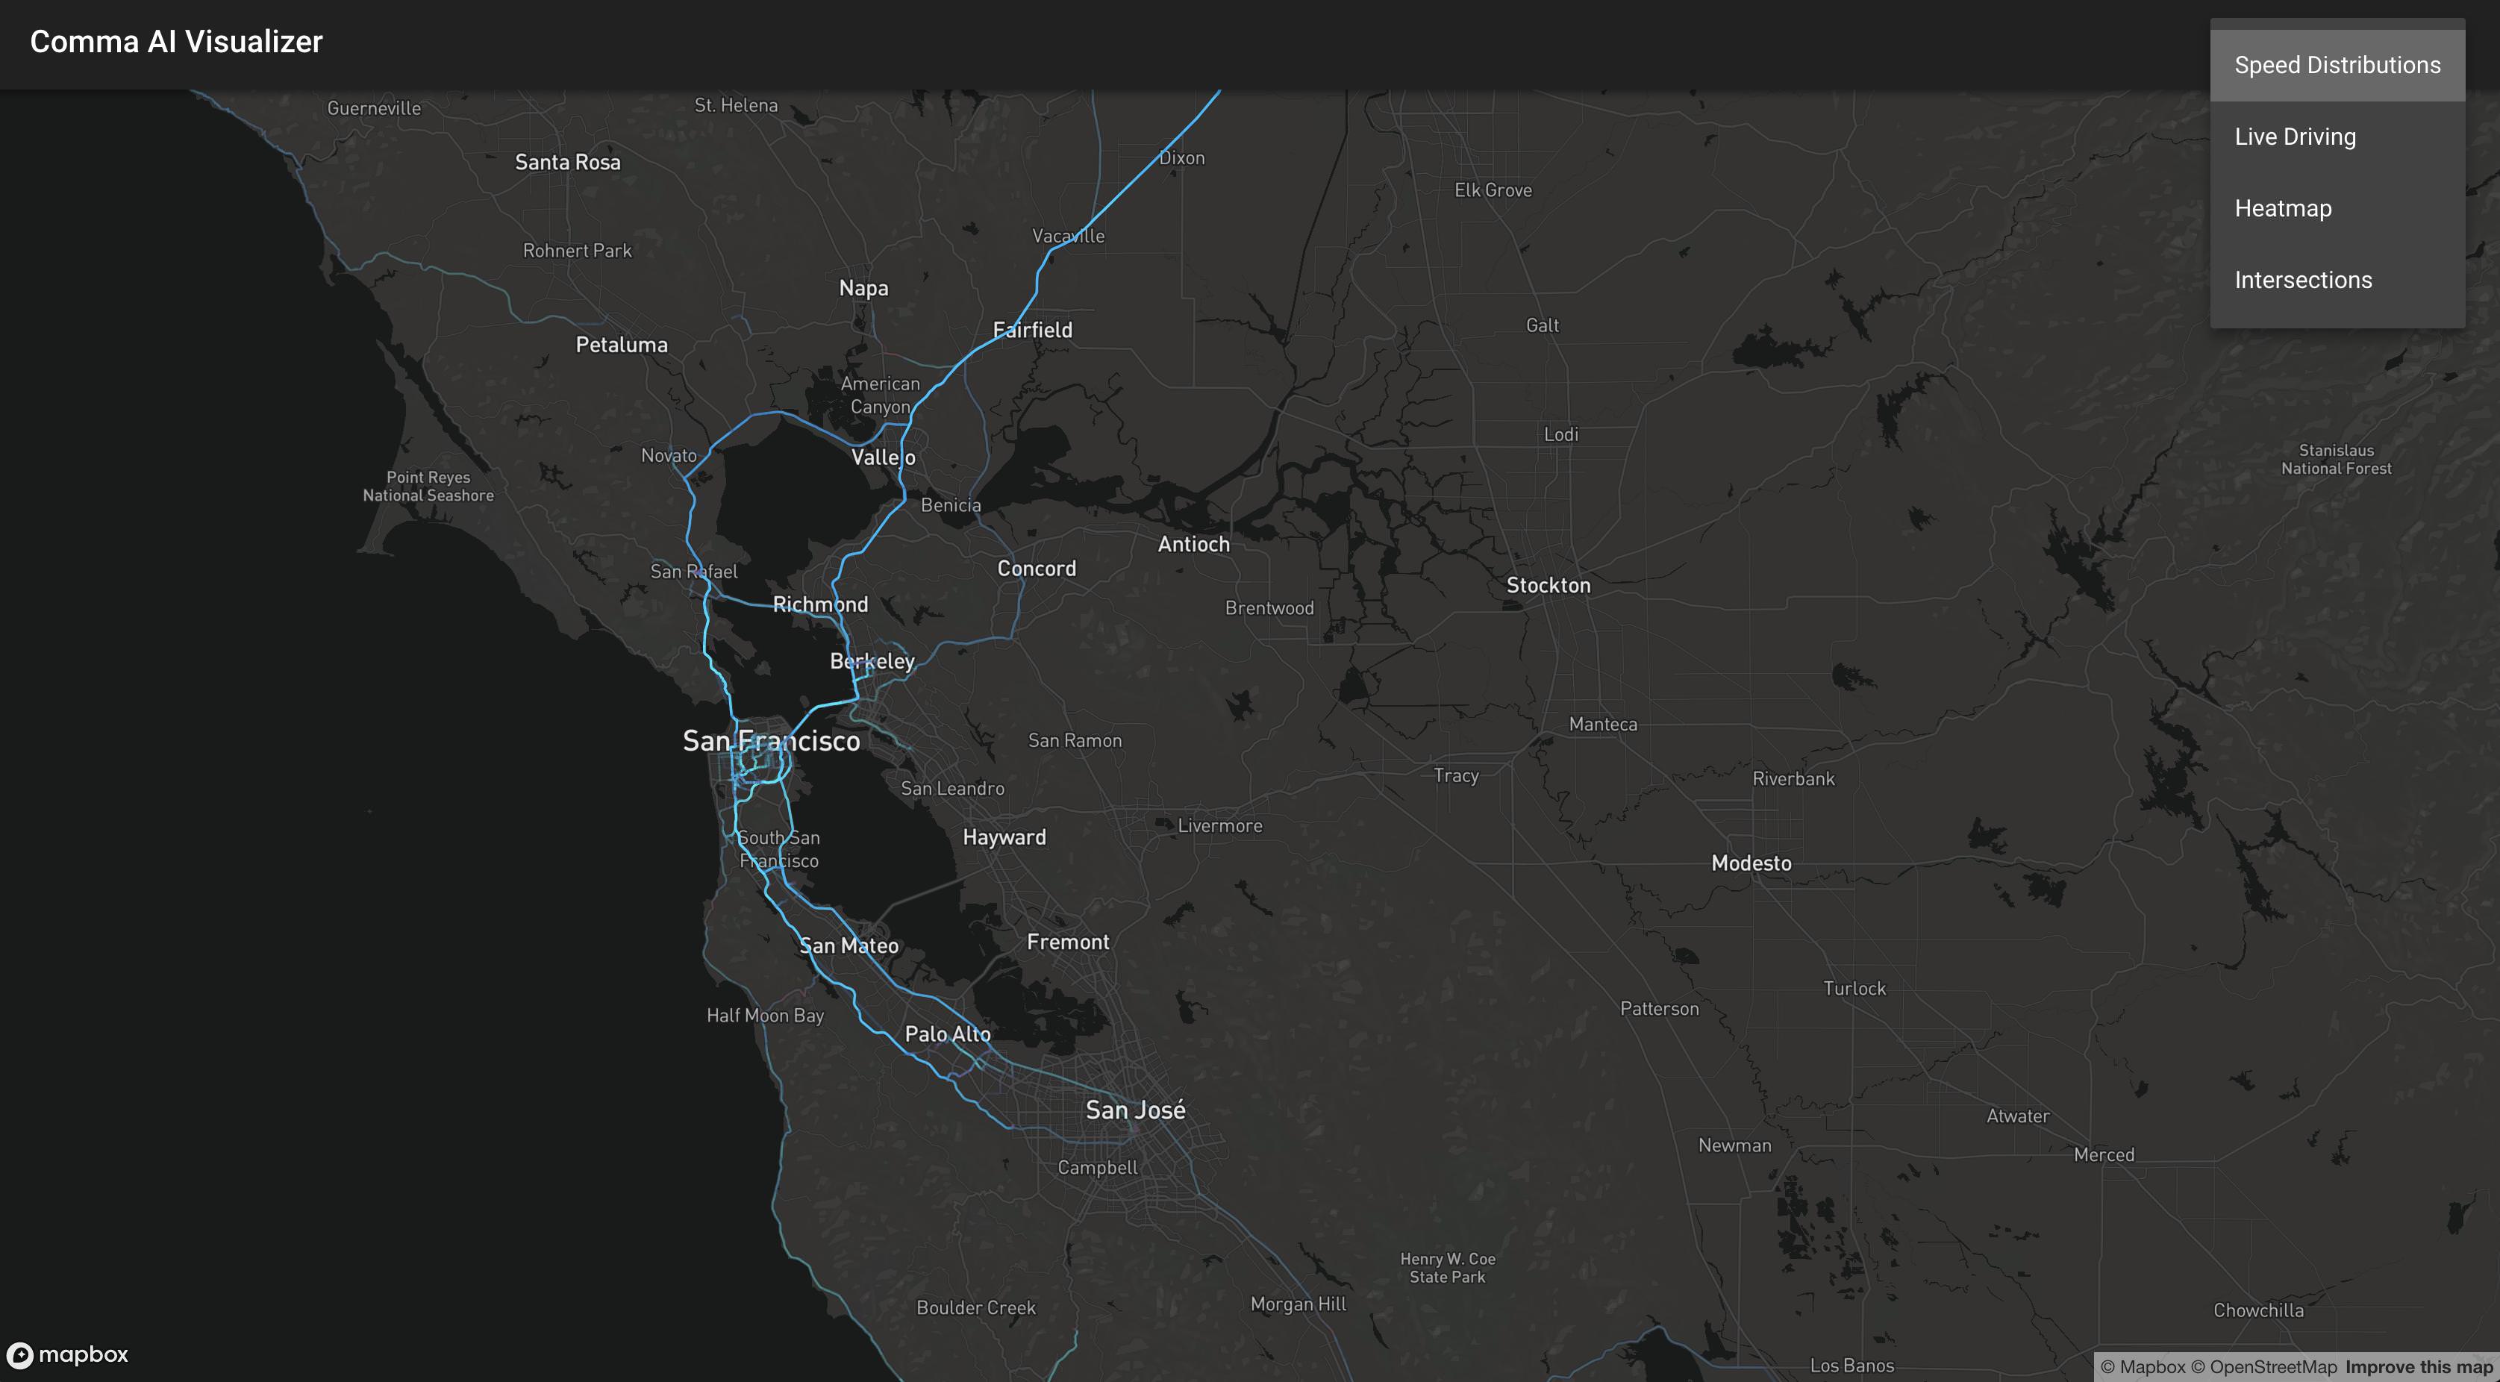The height and width of the screenshot is (1382, 2500).
Task: Open the Live Driving view
Action: coord(2294,137)
